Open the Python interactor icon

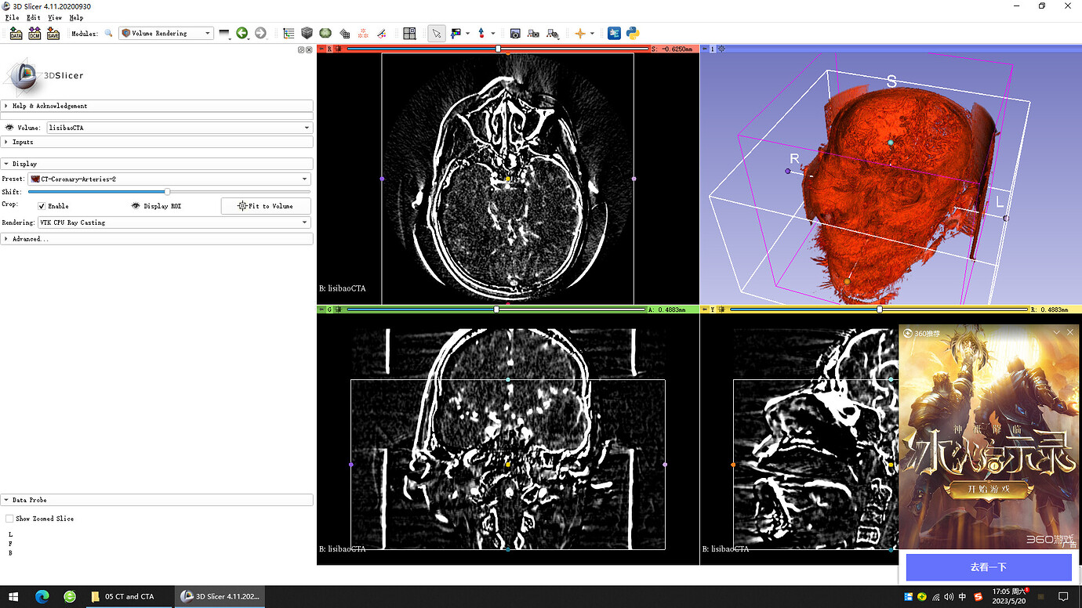(633, 34)
